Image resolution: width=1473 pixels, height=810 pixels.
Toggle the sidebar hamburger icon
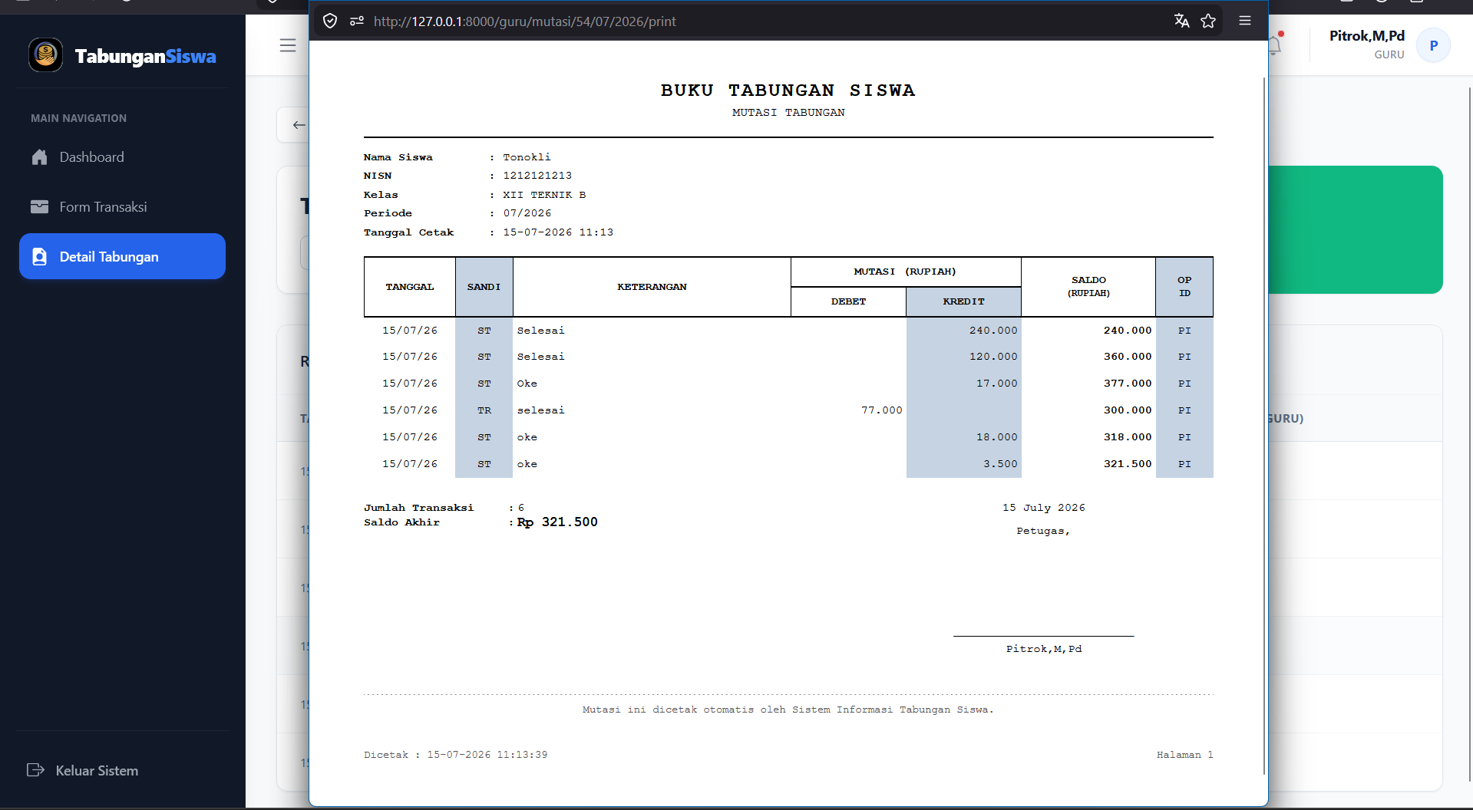click(288, 45)
